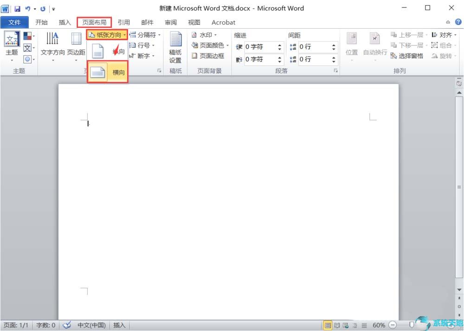Switch to outline view

point(355,325)
